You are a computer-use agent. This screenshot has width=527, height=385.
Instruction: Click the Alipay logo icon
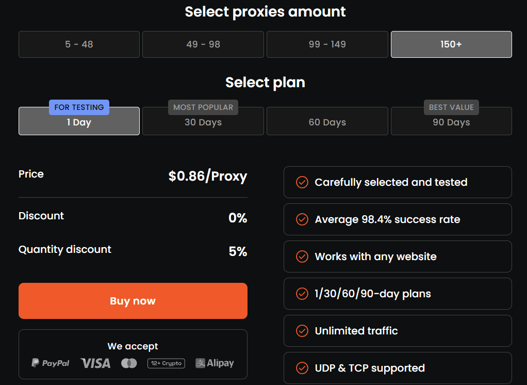point(215,363)
